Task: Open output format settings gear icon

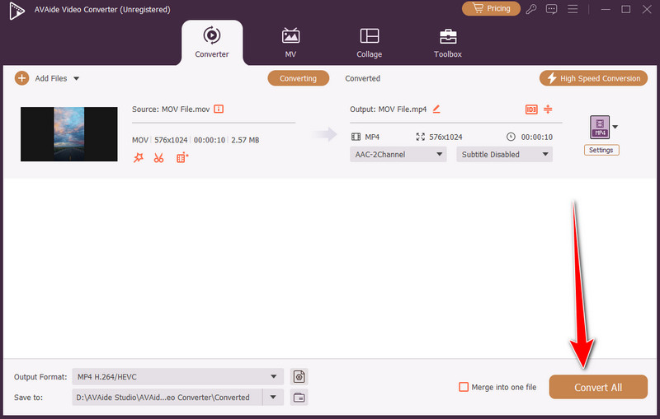Action: tap(299, 377)
